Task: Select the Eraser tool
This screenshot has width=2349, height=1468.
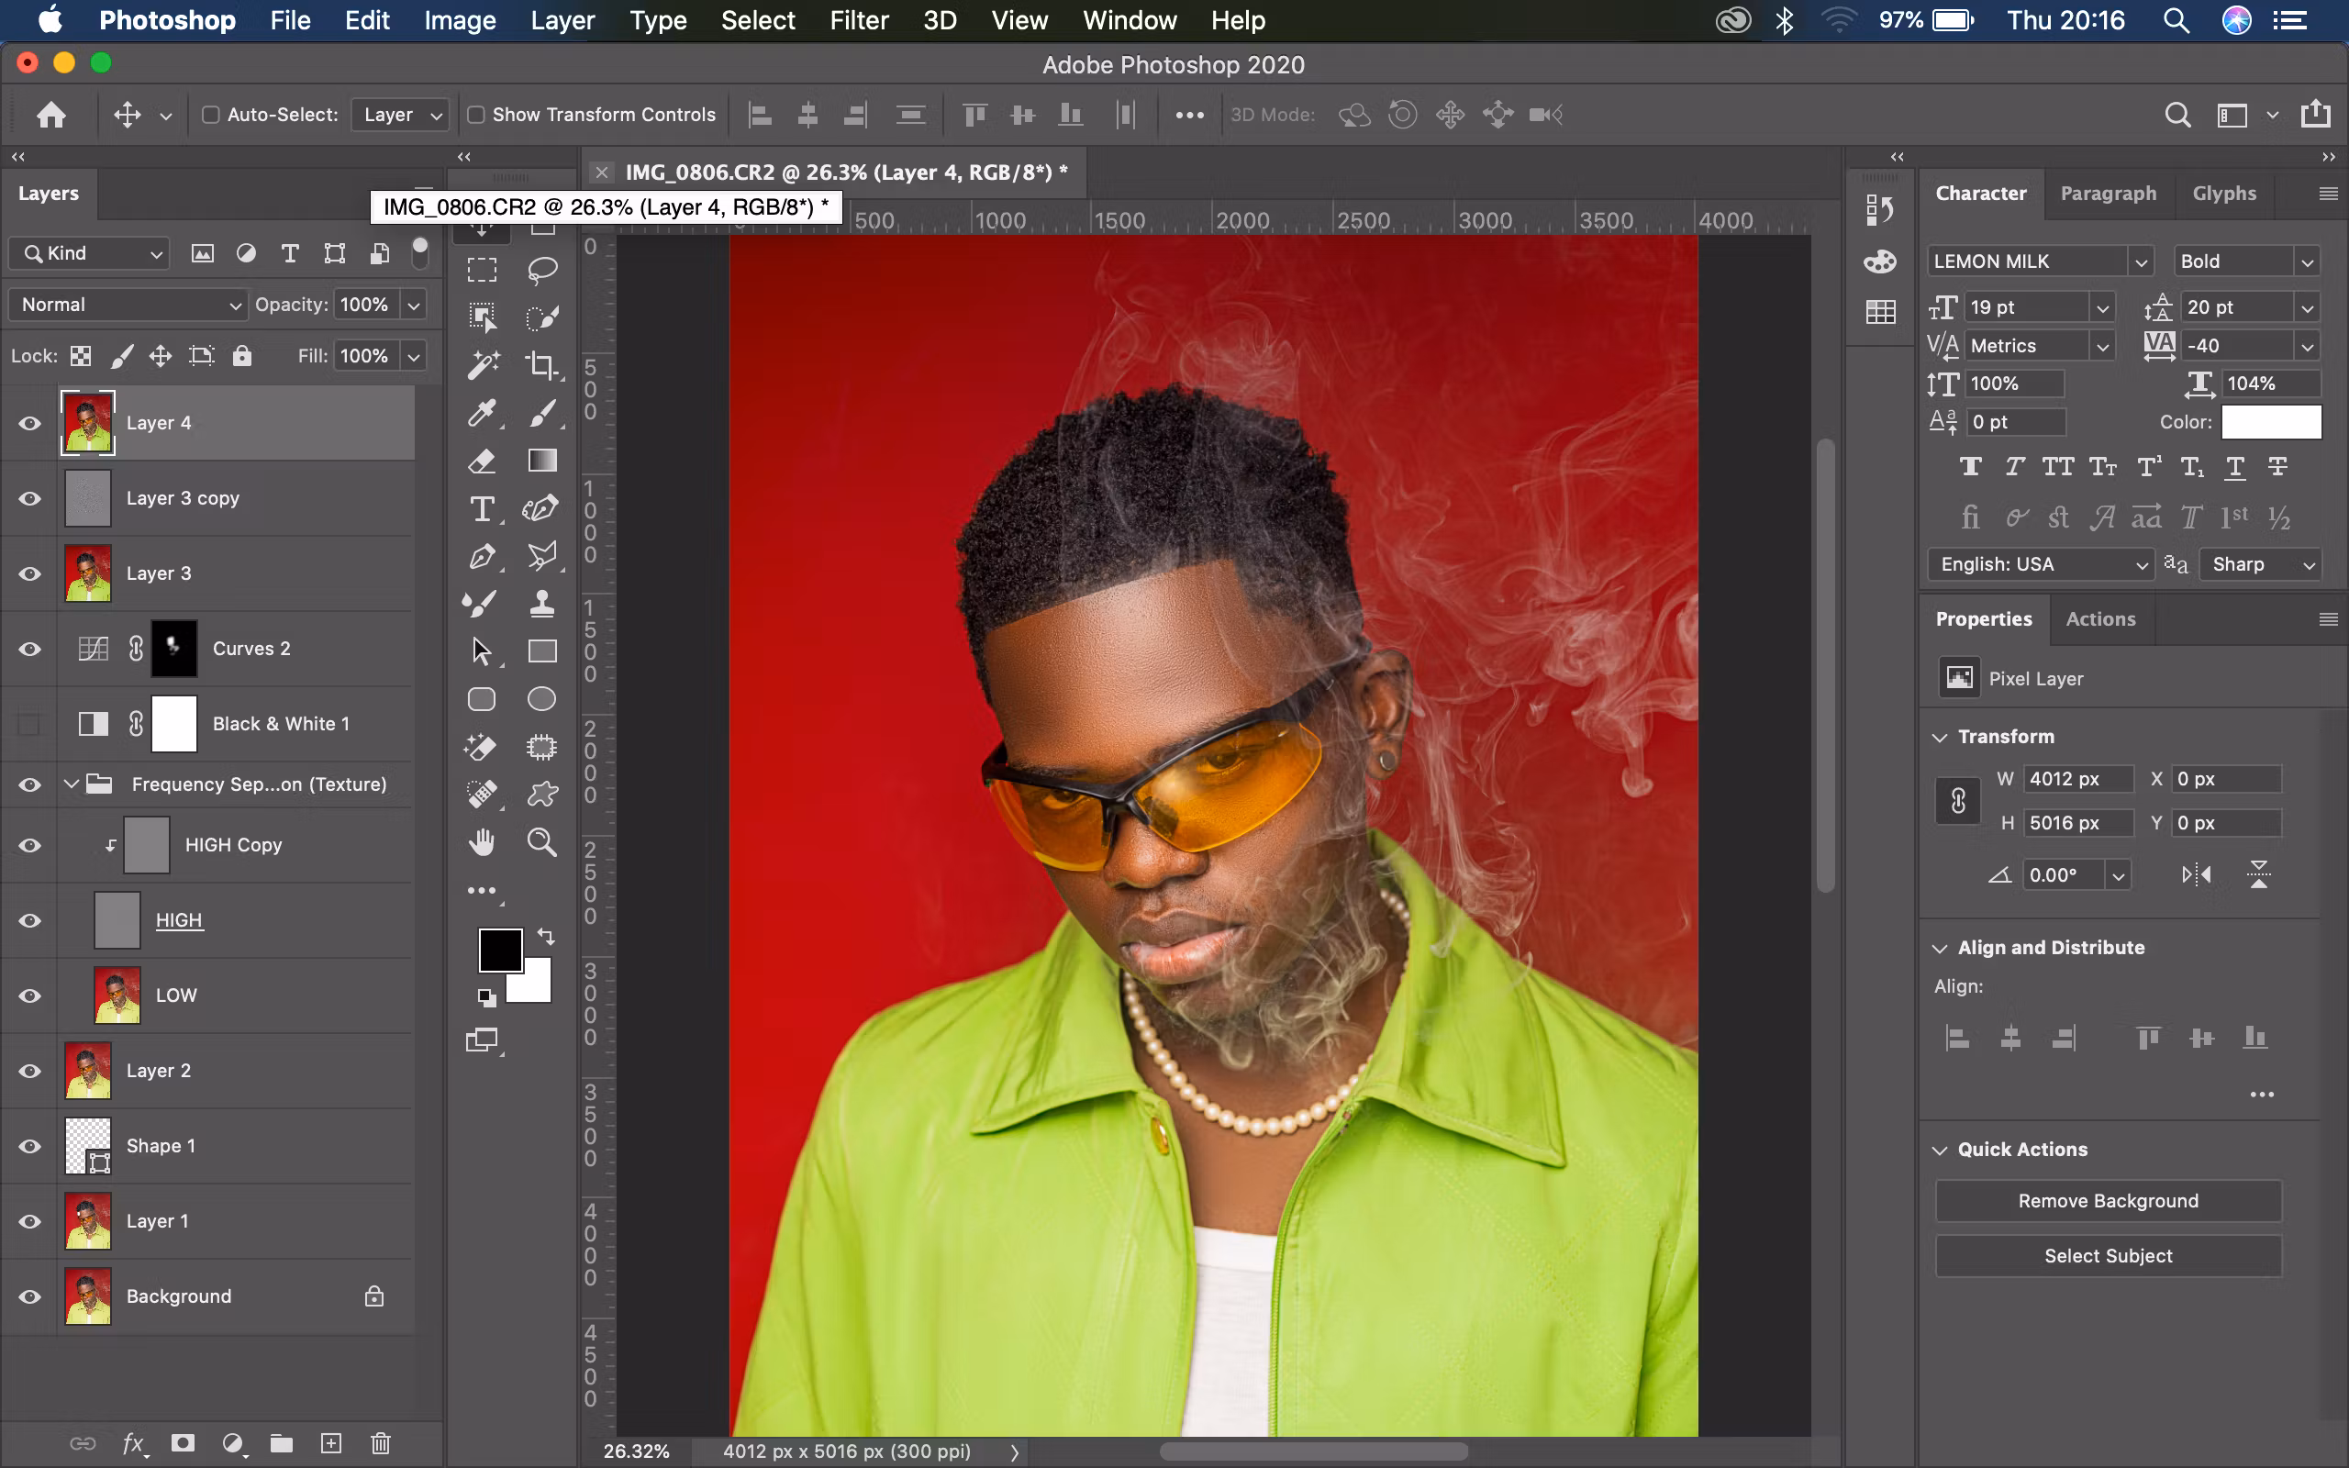Action: tap(483, 461)
